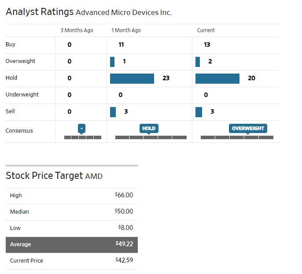Select the highlighted Average price target row

[x=71, y=244]
